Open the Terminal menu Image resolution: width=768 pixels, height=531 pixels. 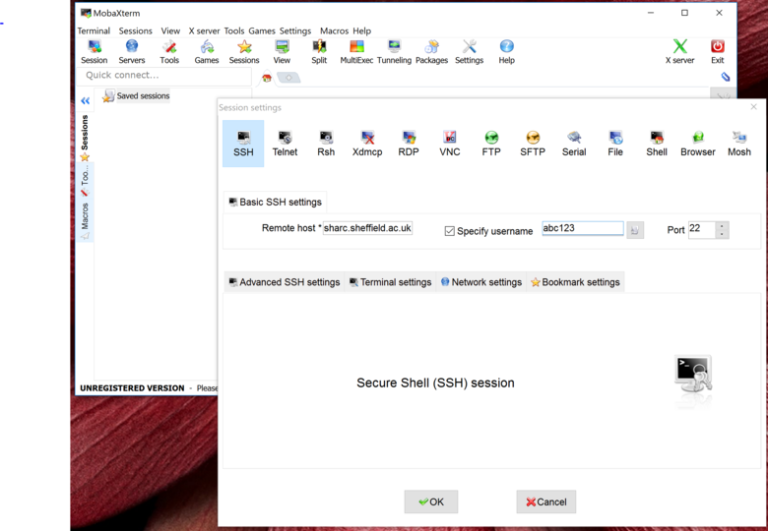point(94,30)
